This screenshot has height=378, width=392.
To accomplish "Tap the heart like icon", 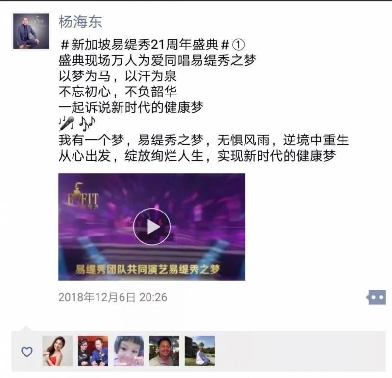I will click(x=27, y=351).
